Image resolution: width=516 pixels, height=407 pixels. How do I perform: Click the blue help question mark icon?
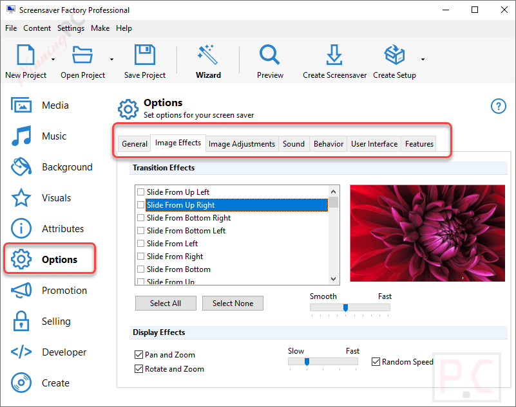[498, 106]
